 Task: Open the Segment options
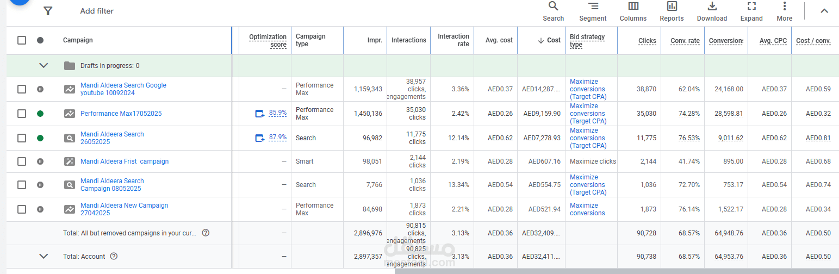[x=593, y=11]
